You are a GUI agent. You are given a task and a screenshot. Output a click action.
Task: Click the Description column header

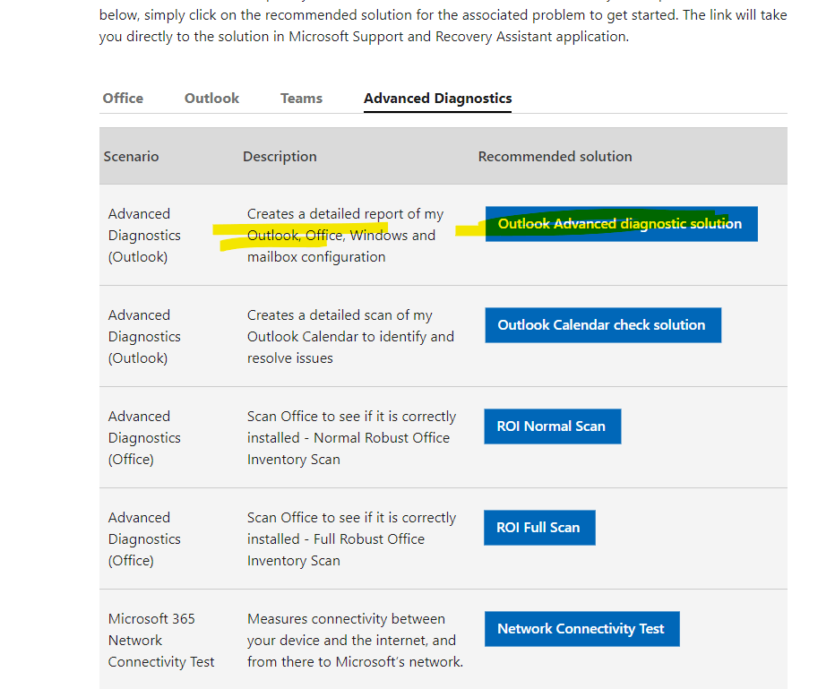[x=280, y=157]
